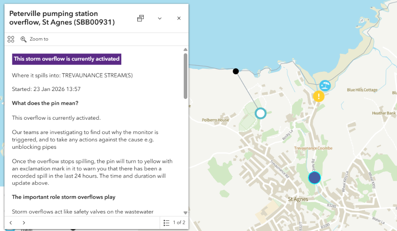
Task: Advance to the next feature arrow
Action: (x=24, y=223)
